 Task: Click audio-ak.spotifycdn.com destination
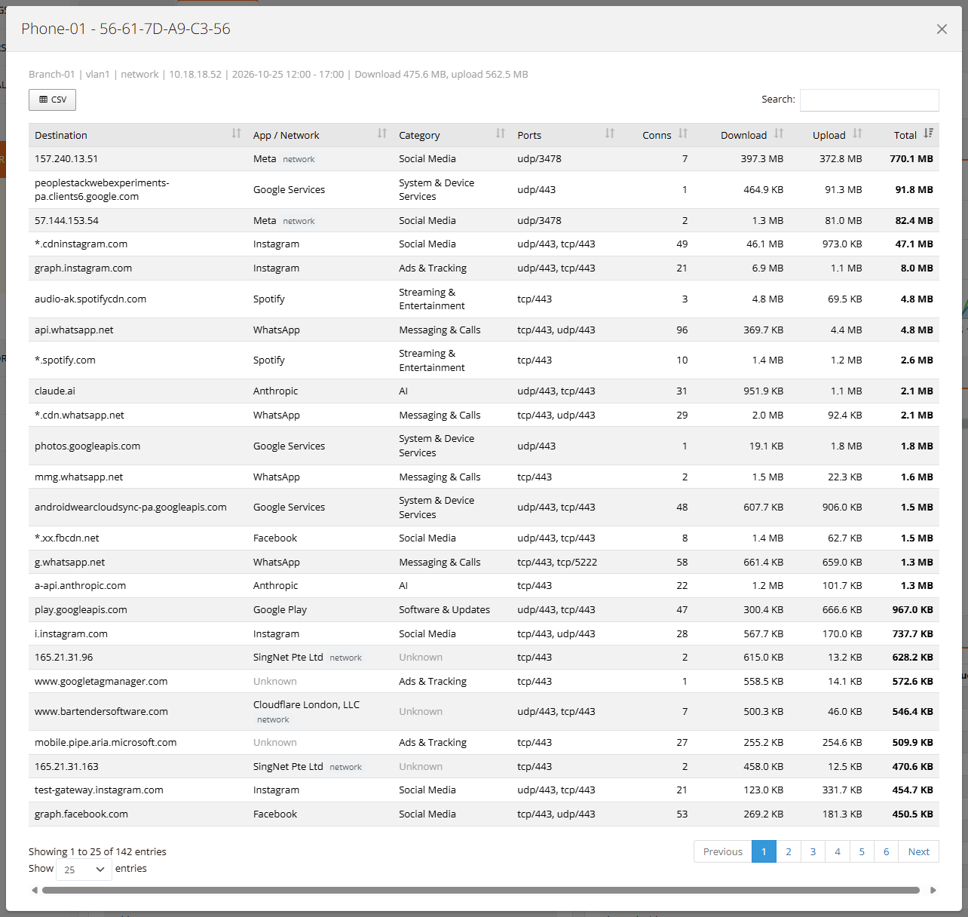[90, 299]
